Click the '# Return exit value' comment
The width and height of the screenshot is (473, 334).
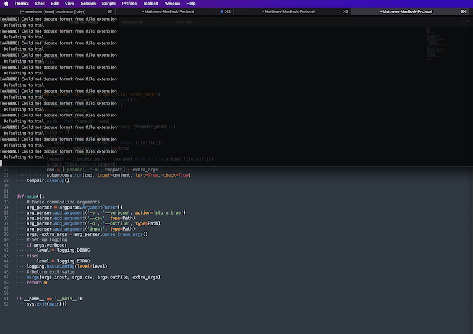50,272
